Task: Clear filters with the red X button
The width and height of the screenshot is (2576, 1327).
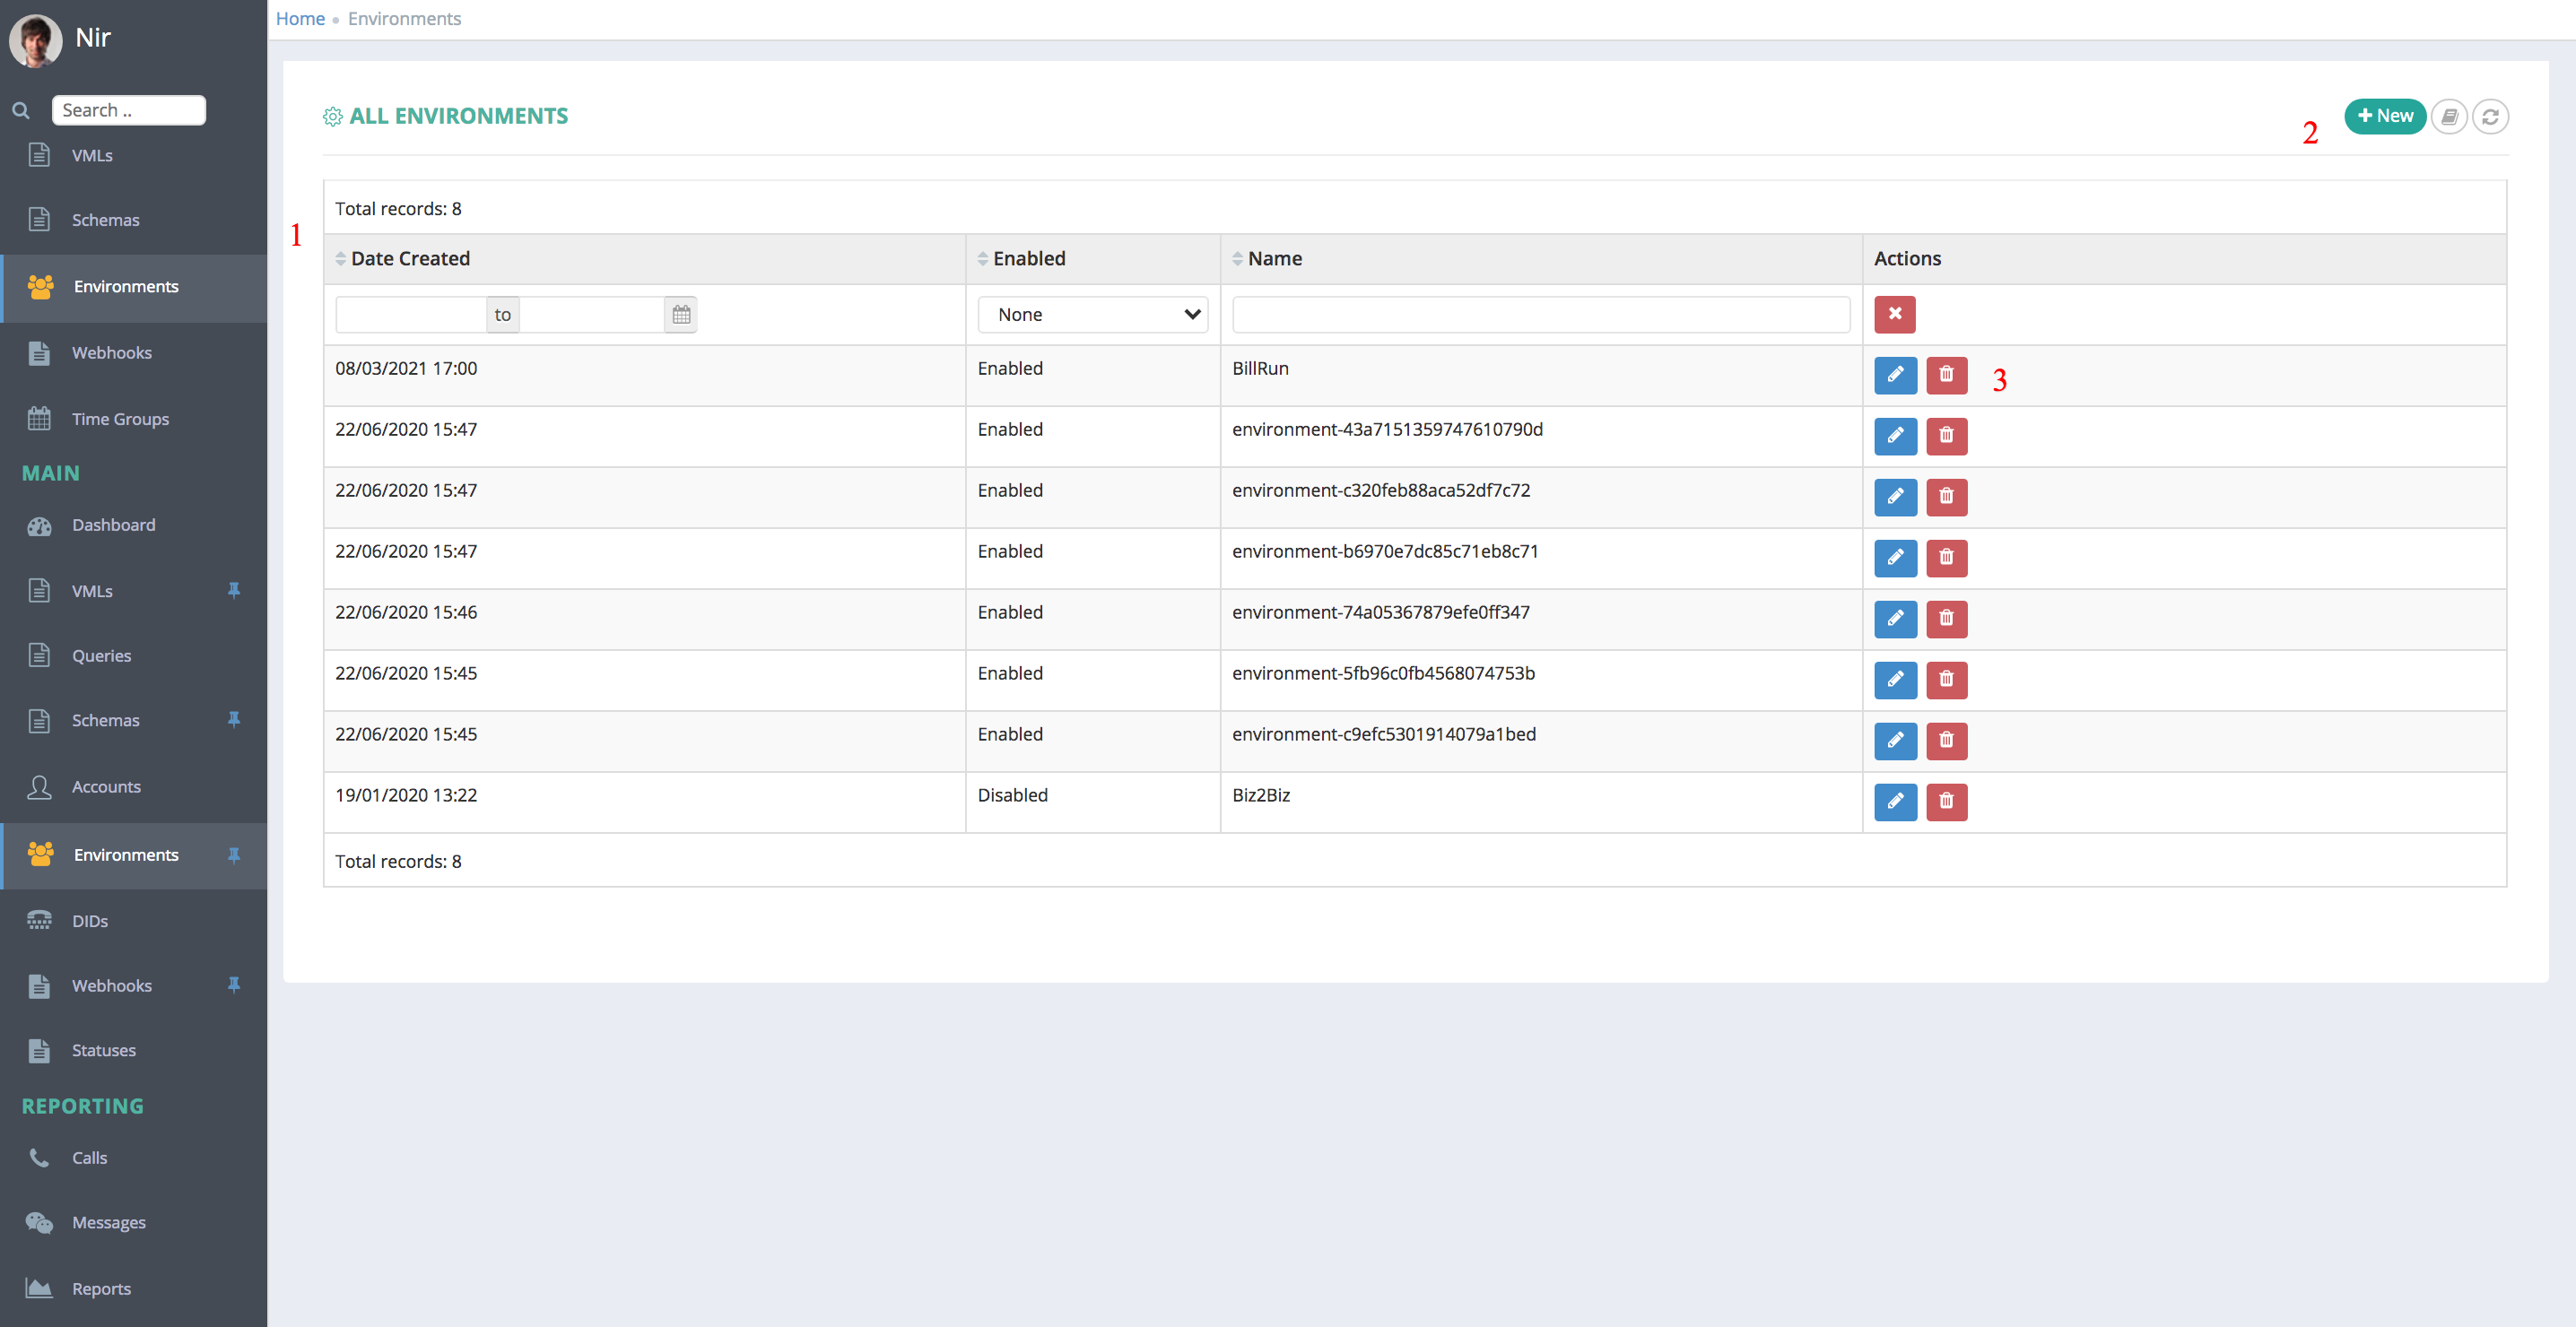Action: coord(1895,314)
